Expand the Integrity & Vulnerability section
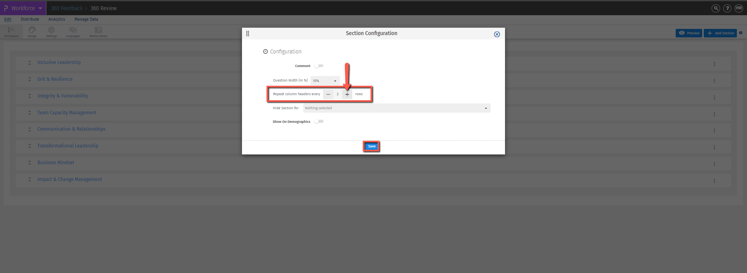747x273 pixels. point(30,96)
